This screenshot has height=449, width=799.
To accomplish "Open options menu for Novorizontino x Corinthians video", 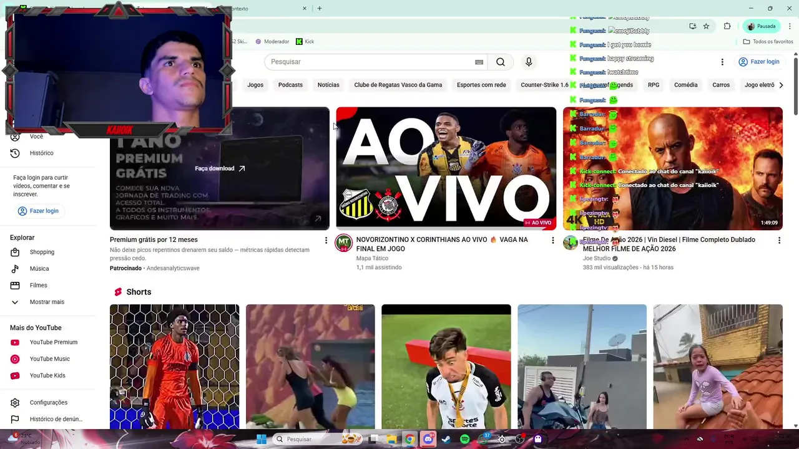I will [x=552, y=240].
